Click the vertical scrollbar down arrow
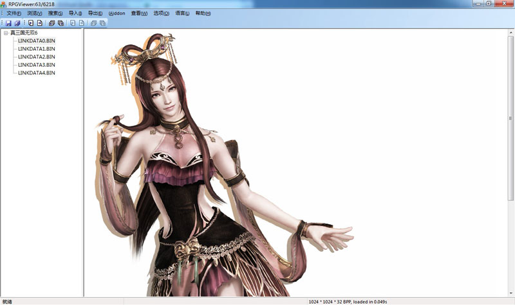The width and height of the screenshot is (515, 305). click(x=511, y=292)
